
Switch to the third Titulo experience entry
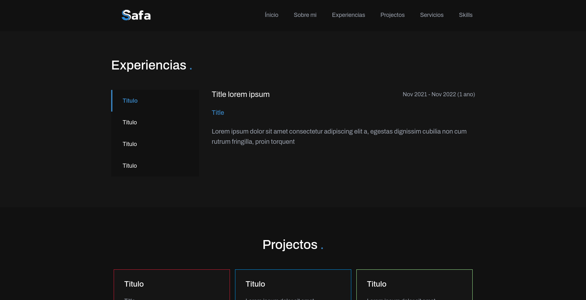click(x=130, y=144)
